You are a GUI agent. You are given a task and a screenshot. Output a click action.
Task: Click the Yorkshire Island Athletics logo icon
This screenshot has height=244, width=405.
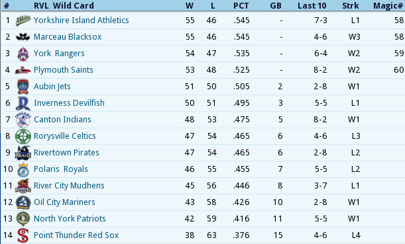point(23,20)
